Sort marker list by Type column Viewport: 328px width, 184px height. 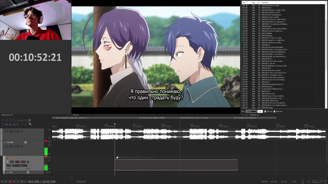pos(253,3)
